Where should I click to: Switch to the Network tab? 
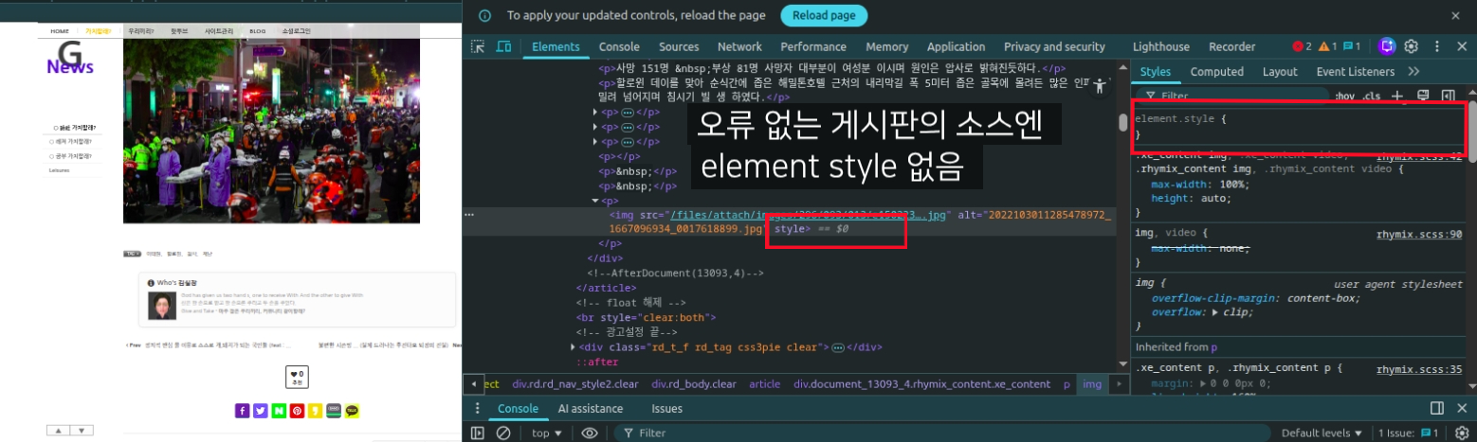click(x=739, y=46)
